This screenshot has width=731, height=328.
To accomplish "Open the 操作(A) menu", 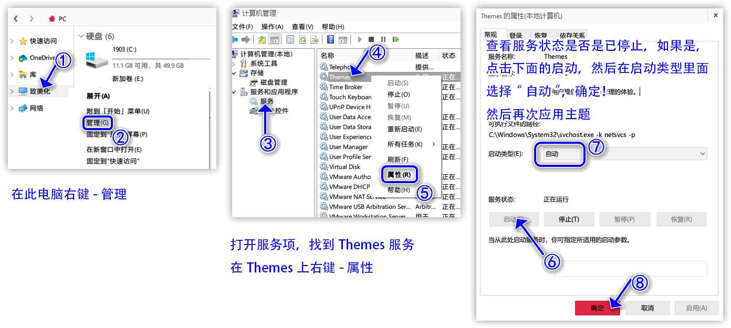I will pyautogui.click(x=272, y=27).
